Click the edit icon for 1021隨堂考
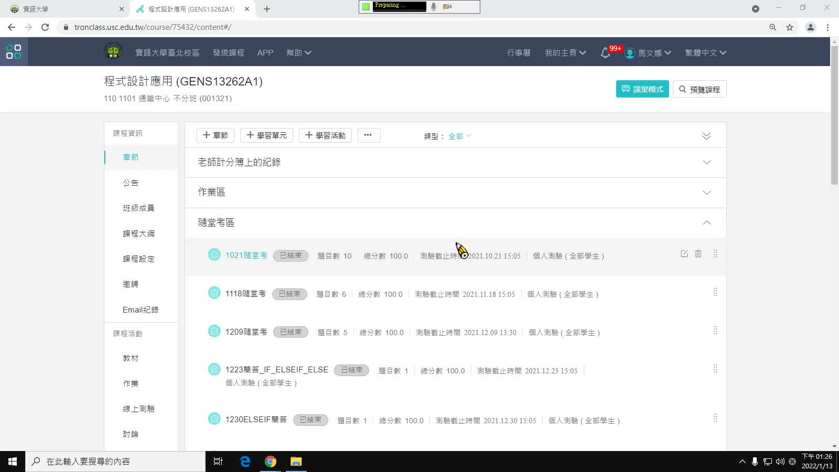 [684, 254]
